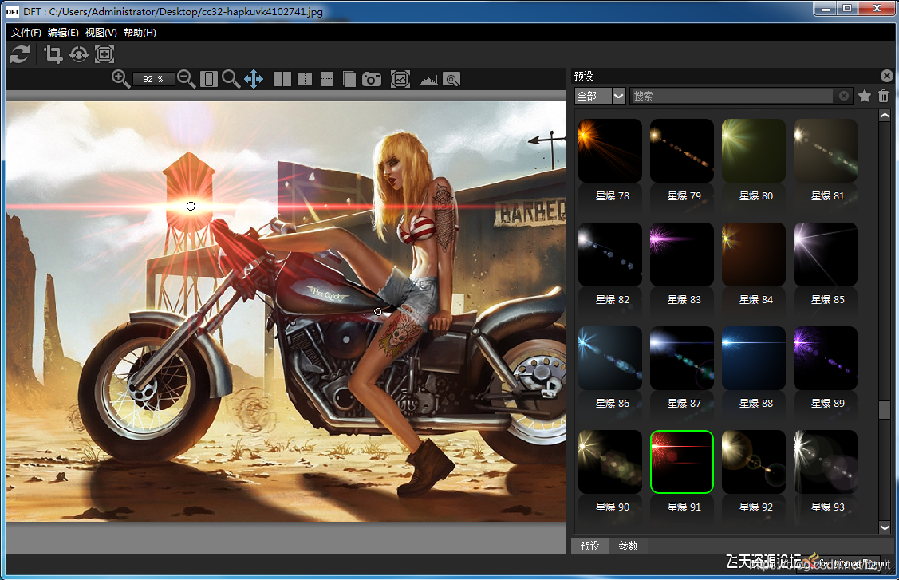Click flare pivot control point on motorcycle tank

(x=378, y=311)
